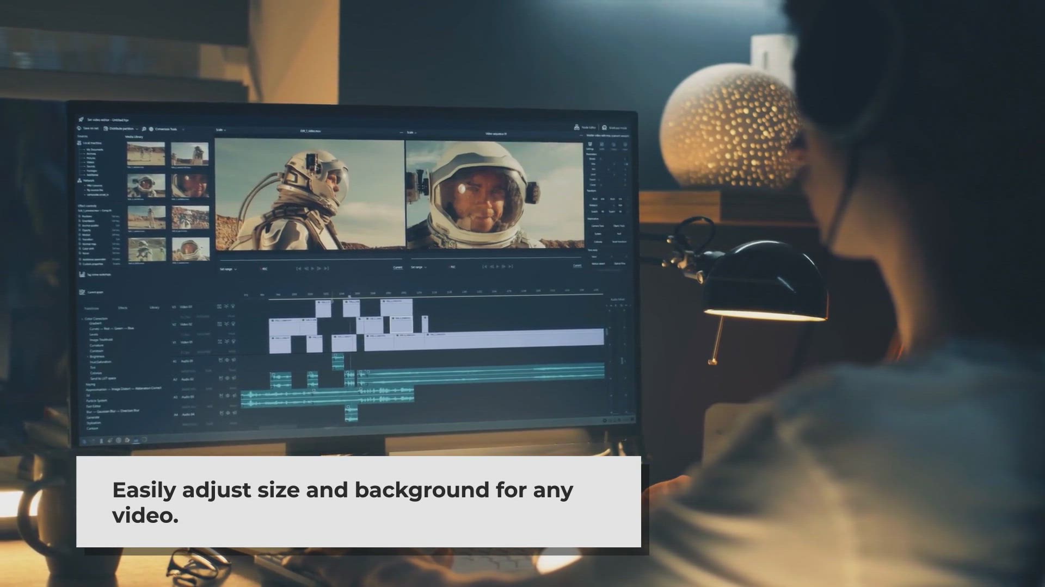Mute Audio 02 with its speaker icon
The image size is (1045, 587).
point(234,378)
